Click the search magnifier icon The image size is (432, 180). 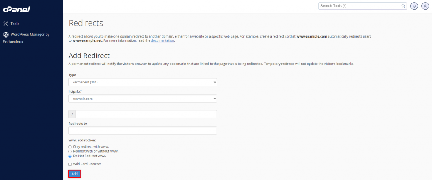point(403,6)
